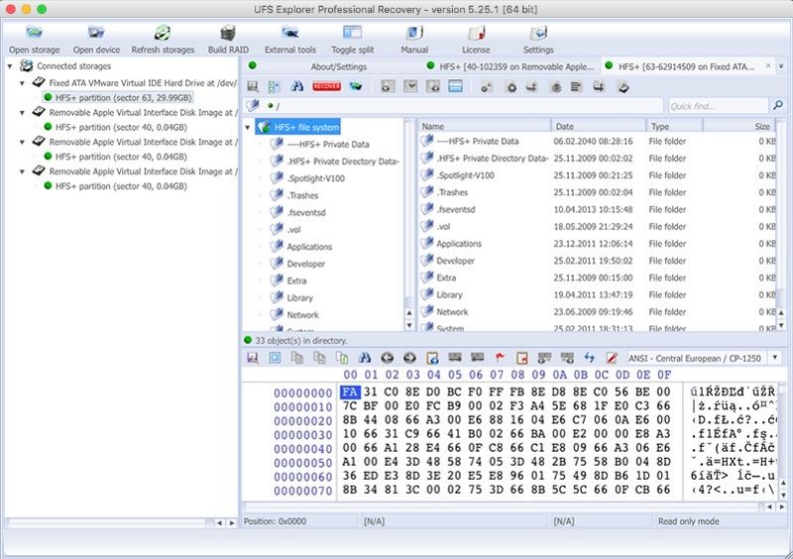Click the select-all box icon in hex toolbar

coord(275,358)
